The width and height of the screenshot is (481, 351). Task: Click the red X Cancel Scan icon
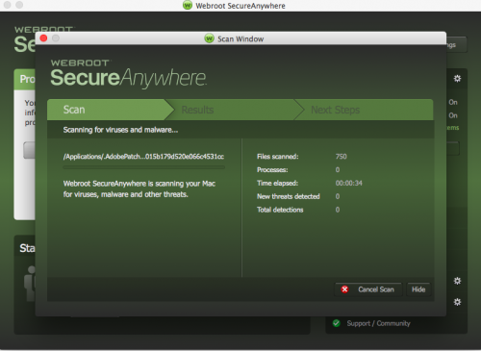point(344,289)
